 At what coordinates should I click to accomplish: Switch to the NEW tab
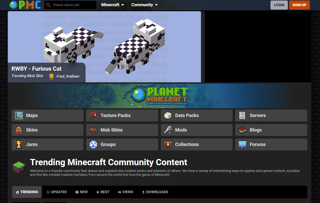coord(81,192)
